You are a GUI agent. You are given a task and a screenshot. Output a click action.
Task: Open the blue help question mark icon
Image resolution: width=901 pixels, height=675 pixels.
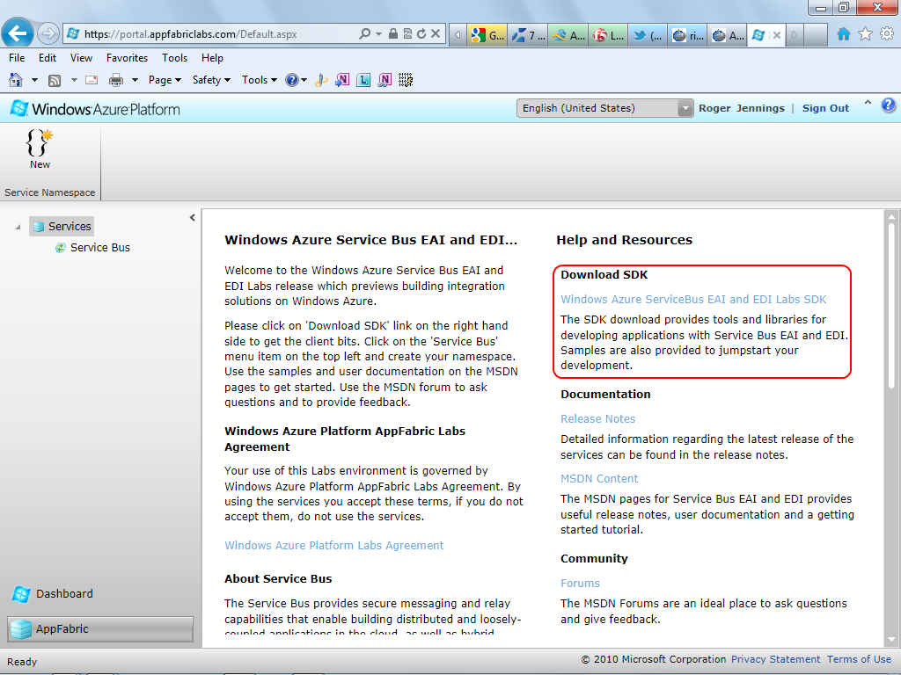tap(889, 105)
